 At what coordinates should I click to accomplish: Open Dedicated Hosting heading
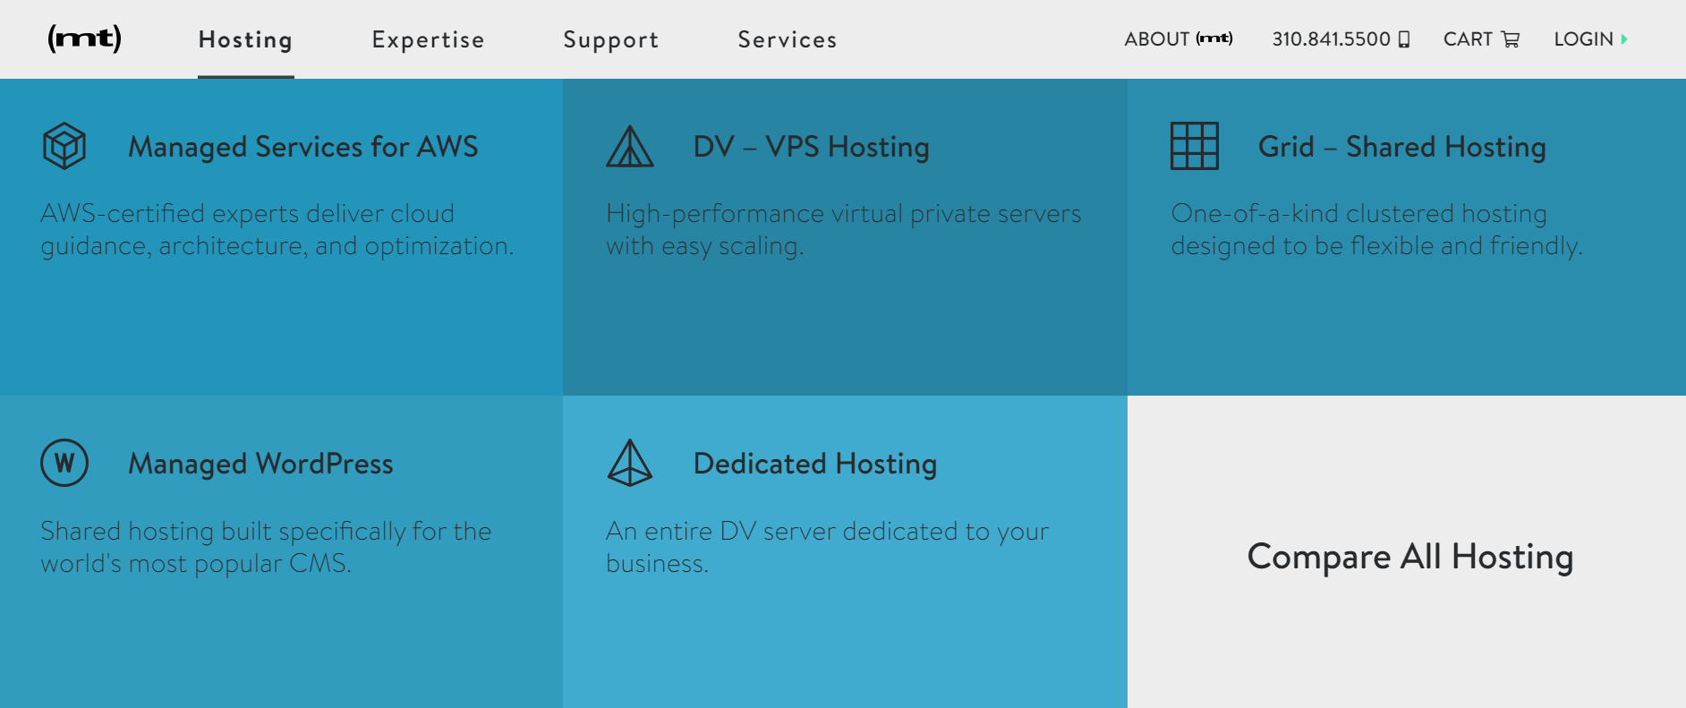(x=815, y=463)
